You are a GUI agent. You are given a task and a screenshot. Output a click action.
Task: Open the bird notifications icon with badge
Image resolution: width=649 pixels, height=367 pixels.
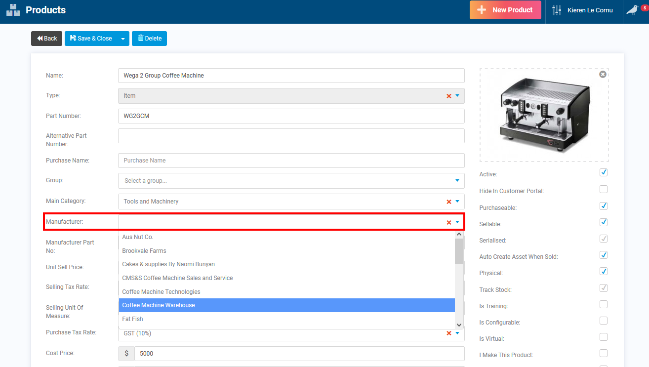point(632,10)
